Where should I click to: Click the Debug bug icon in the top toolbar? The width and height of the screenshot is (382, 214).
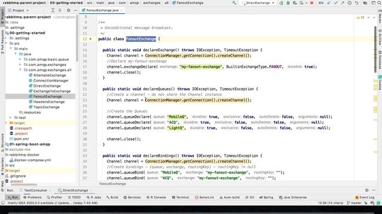point(288,3)
